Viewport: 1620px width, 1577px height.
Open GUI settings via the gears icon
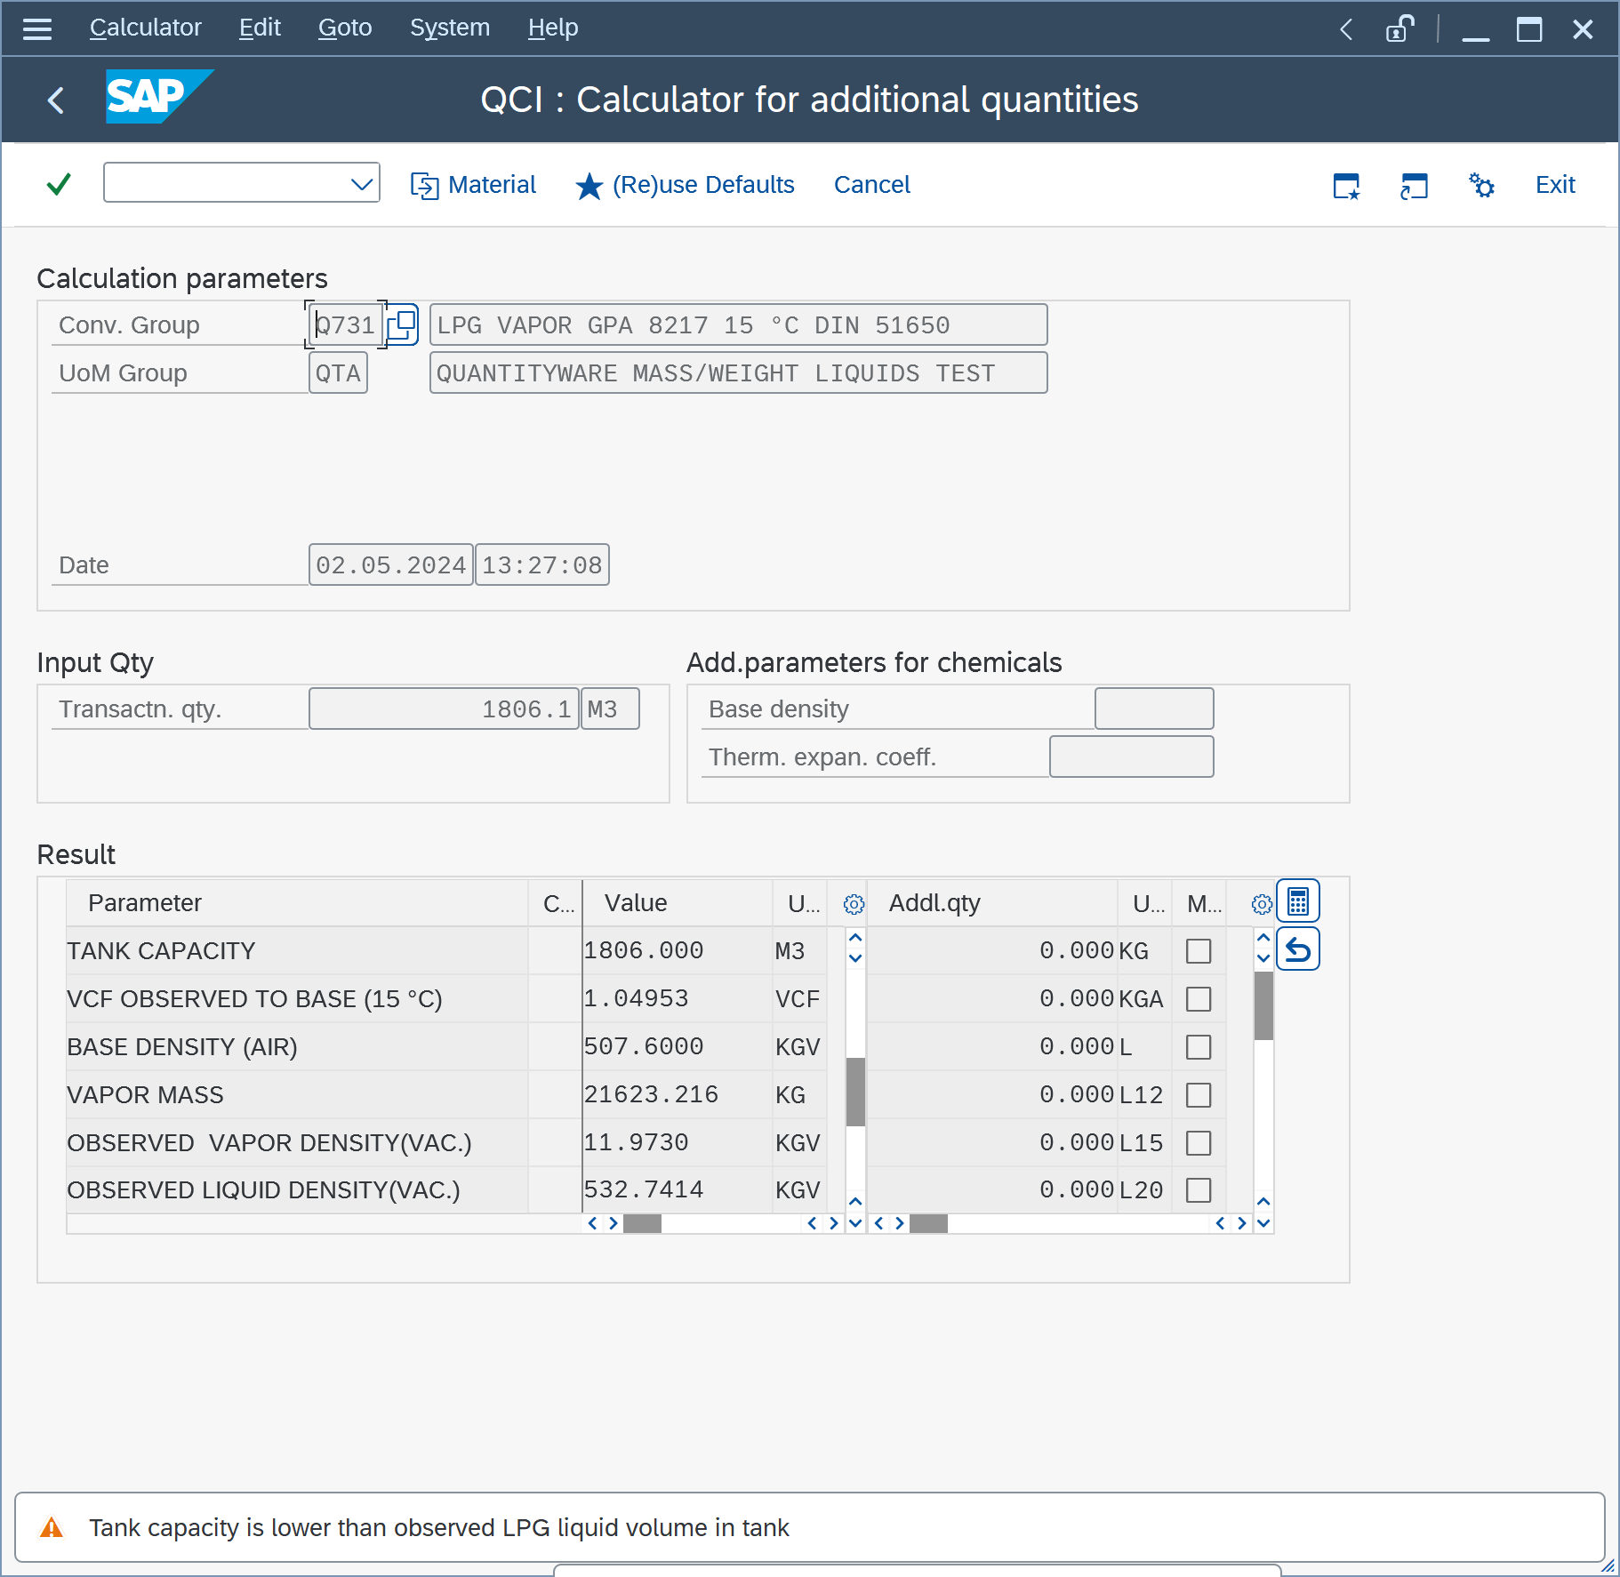[x=1481, y=185]
